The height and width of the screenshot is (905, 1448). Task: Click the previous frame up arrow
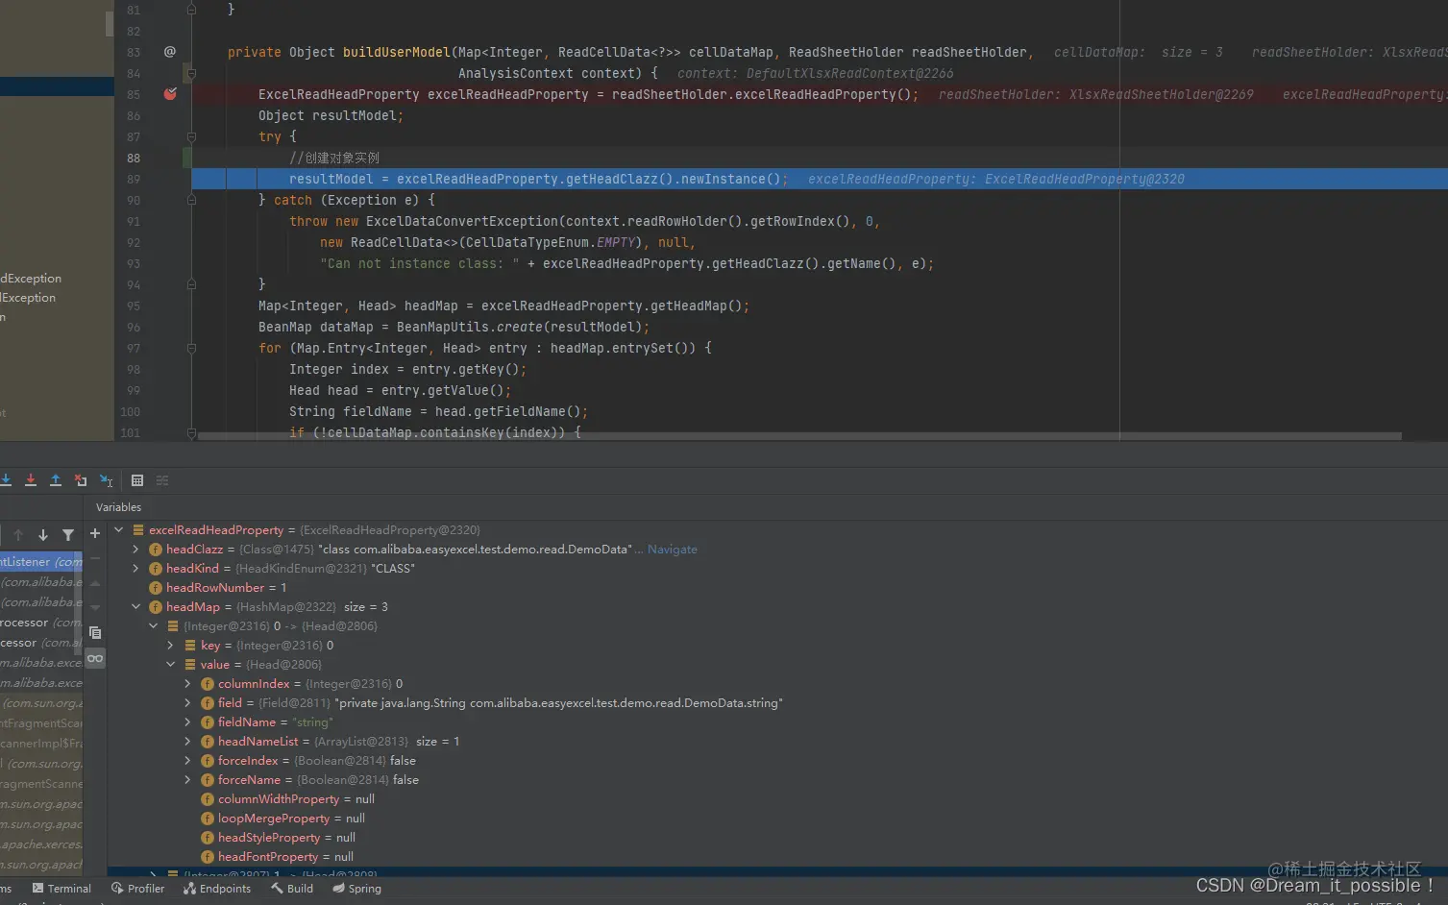tap(18, 535)
